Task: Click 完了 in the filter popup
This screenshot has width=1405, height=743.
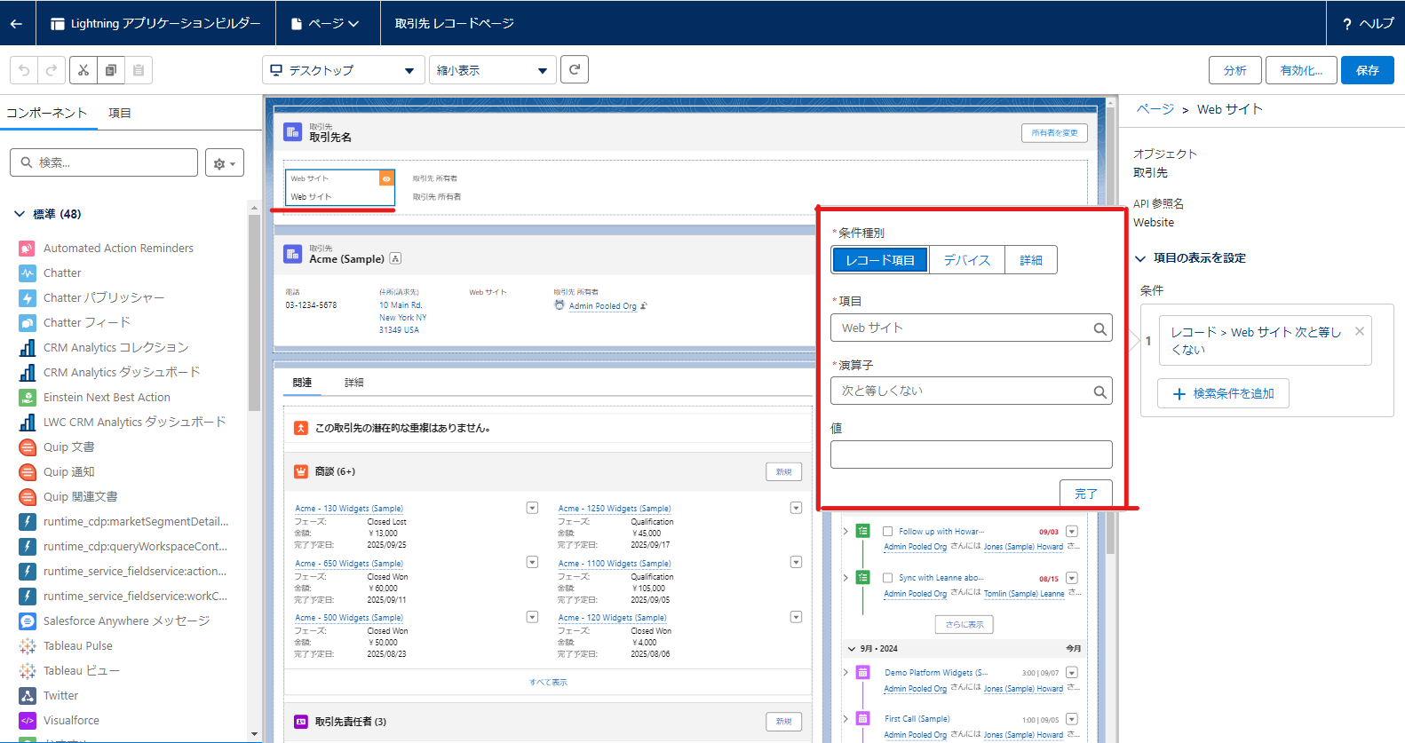Action: coord(1085,494)
